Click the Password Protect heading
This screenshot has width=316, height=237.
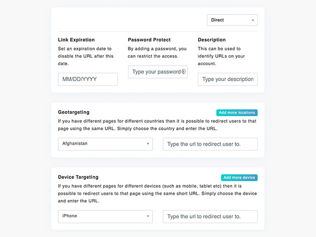(x=149, y=40)
